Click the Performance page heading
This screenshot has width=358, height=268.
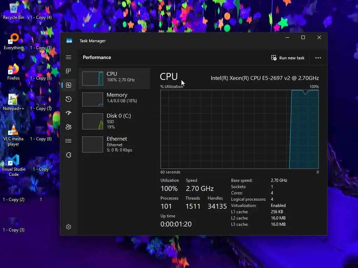(x=97, y=58)
